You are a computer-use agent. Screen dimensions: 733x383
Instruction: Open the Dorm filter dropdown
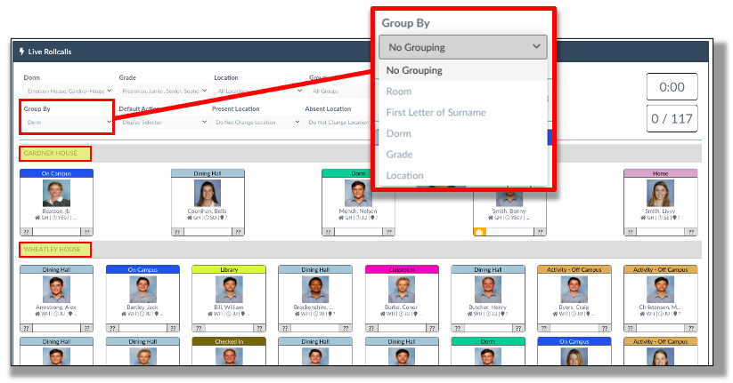pos(69,91)
